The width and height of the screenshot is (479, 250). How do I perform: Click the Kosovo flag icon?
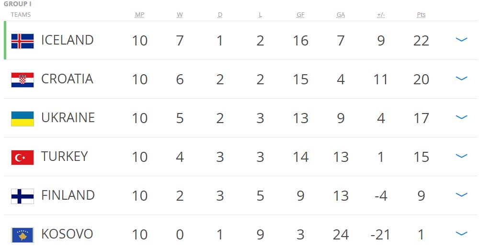pyautogui.click(x=23, y=235)
